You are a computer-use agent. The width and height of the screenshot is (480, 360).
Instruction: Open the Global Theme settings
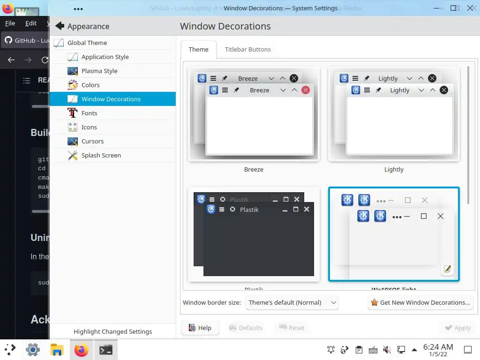[x=112, y=43]
